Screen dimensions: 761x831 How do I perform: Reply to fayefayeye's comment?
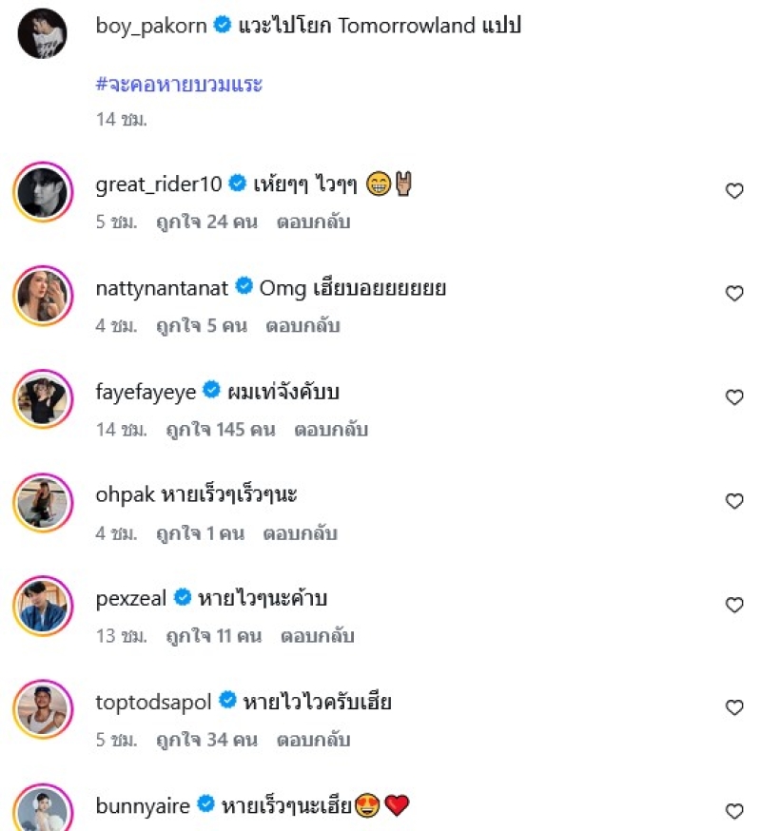330,430
